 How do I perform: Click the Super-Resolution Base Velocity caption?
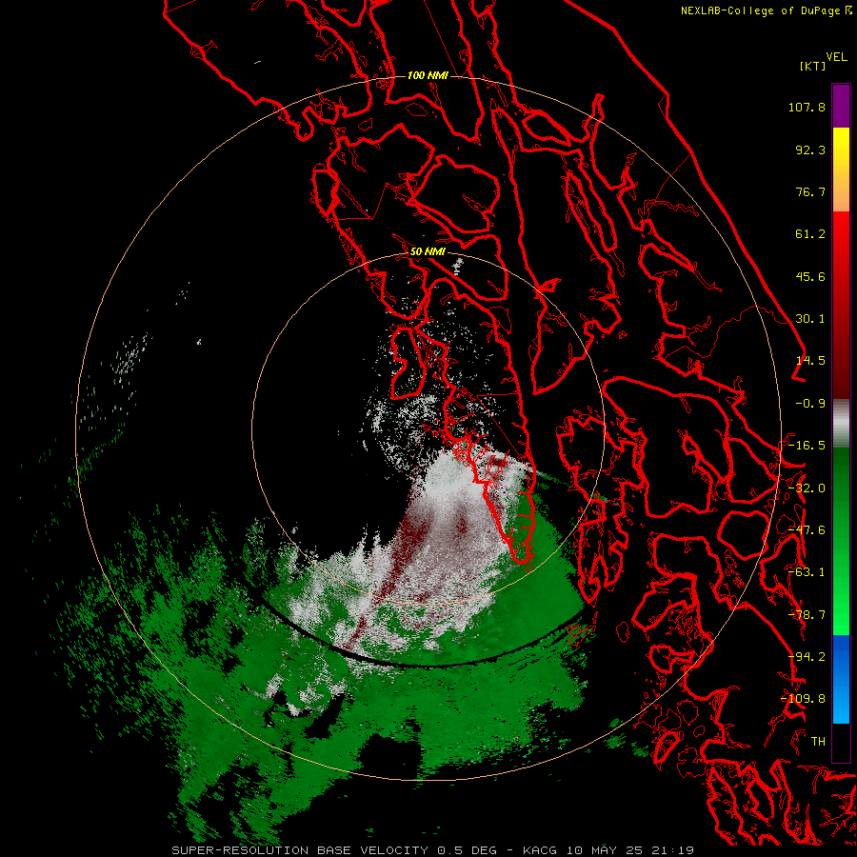pos(433,850)
